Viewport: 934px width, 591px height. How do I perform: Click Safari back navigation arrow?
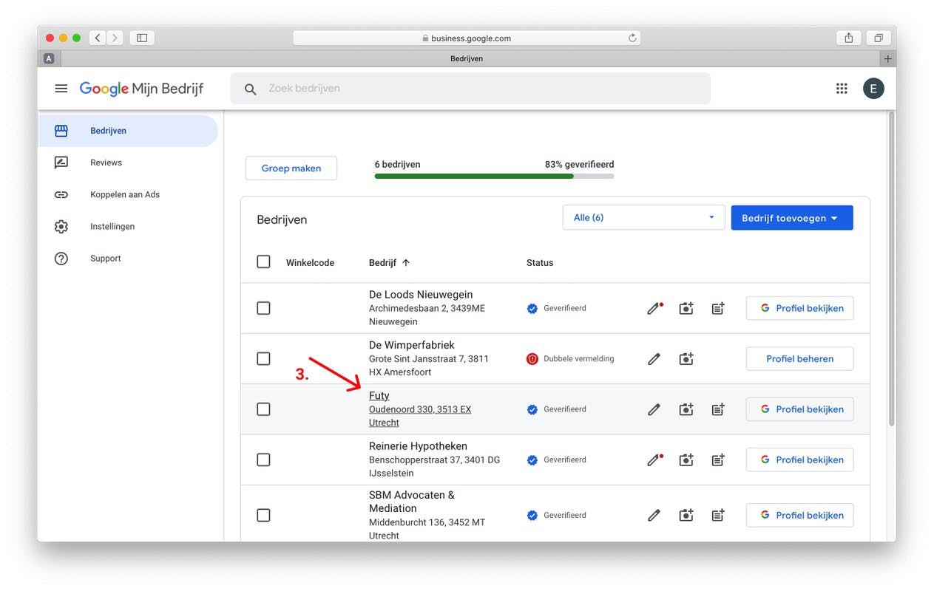click(x=98, y=38)
